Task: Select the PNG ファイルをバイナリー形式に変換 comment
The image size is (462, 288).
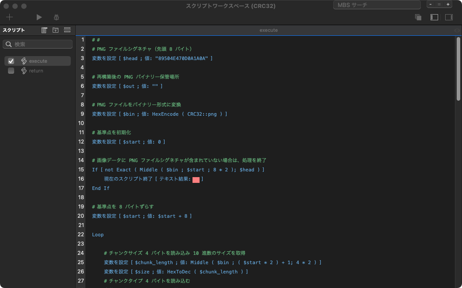Action: click(136, 104)
